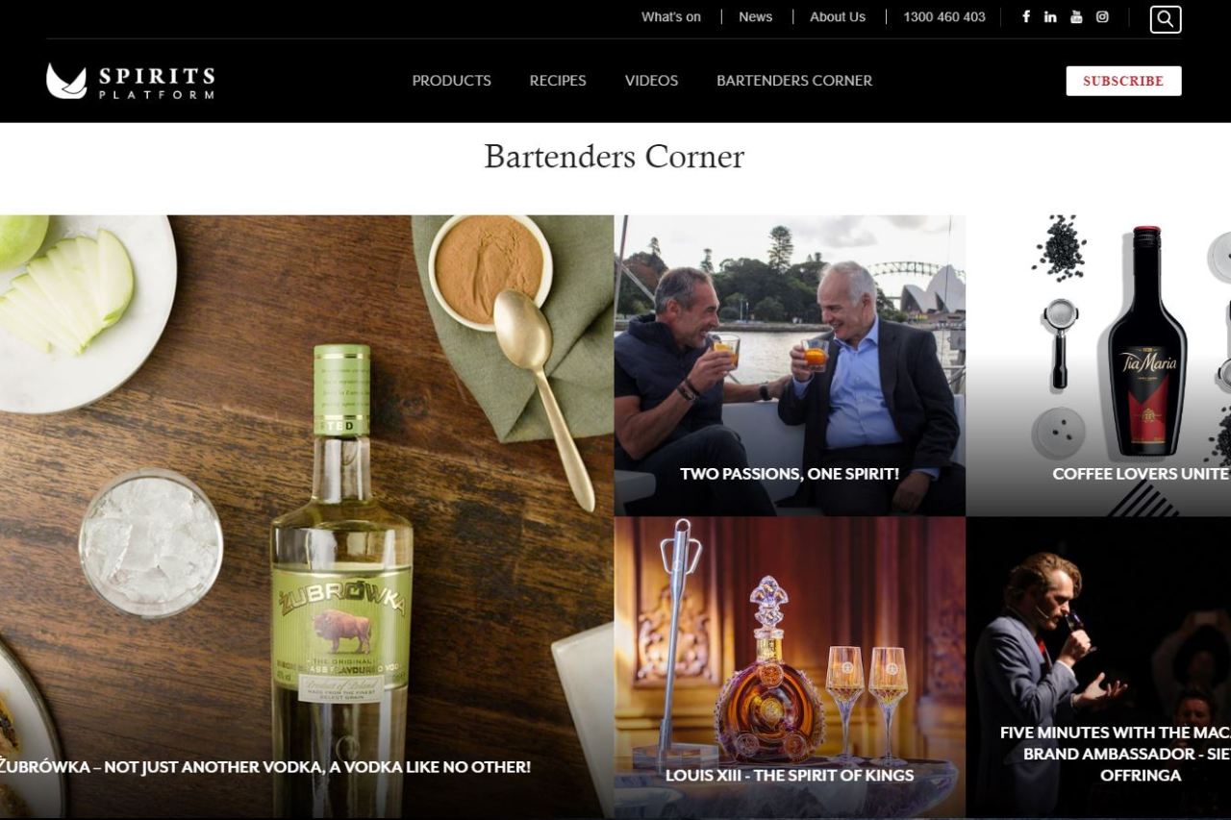Open Two Passions, One Spirit article
Viewport: 1231px width, 820px height.
coord(790,365)
